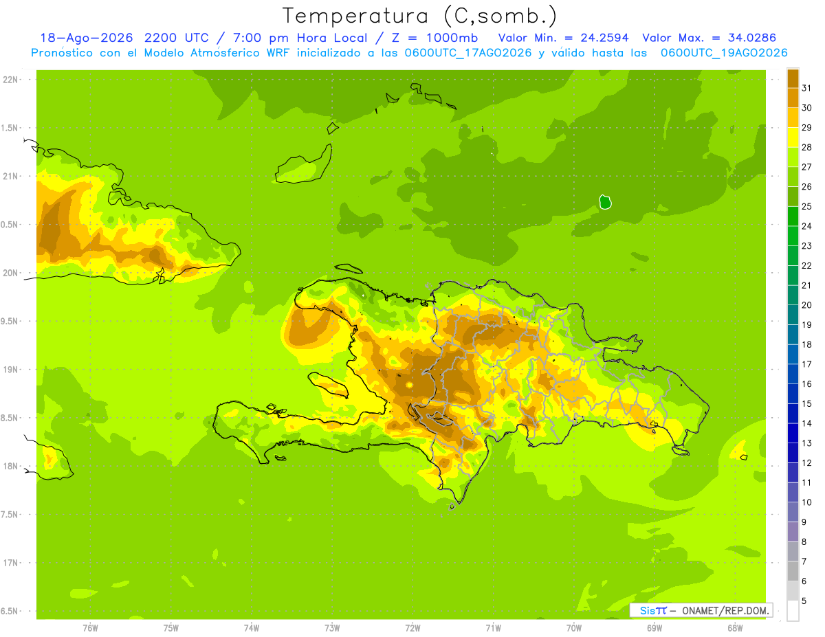Click the legend value "24"
Viewport: 825px width, 637px height.
[807, 226]
